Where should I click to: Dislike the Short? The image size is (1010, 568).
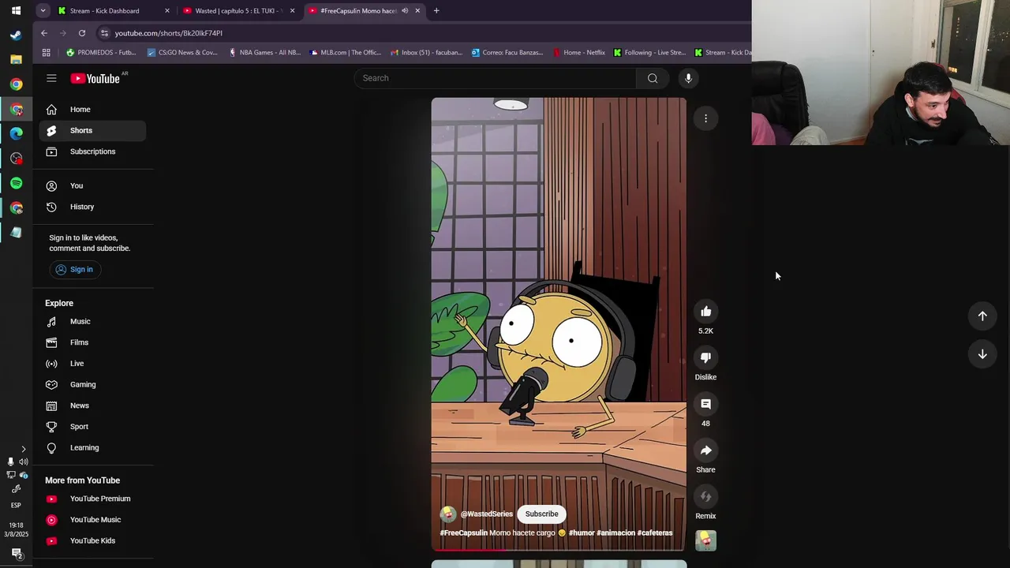705,357
